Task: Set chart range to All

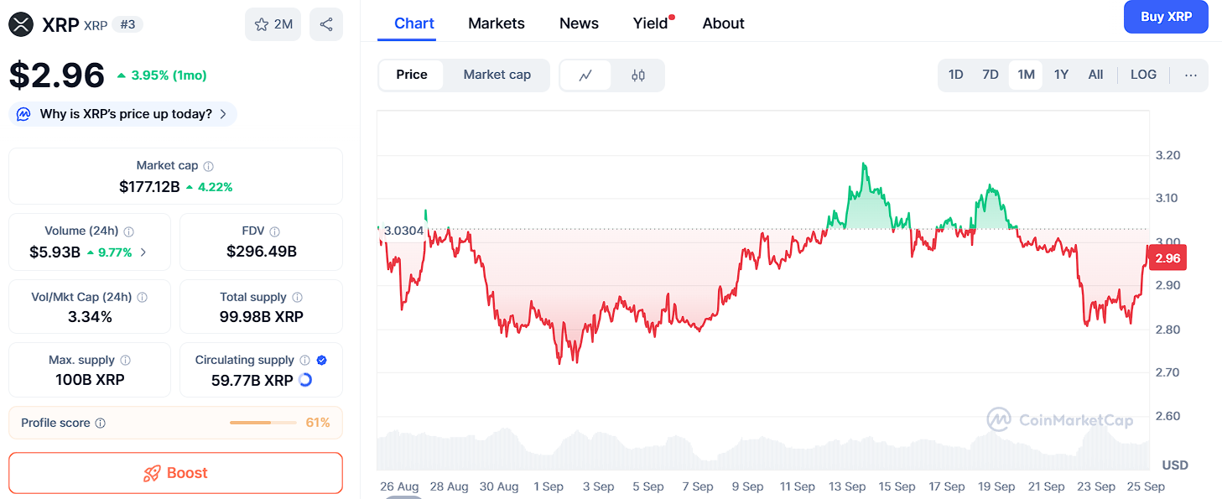Action: (x=1095, y=75)
